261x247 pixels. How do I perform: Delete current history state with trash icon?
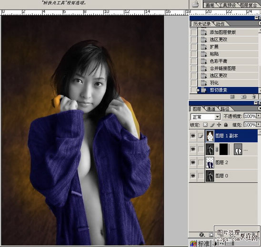tap(254, 97)
